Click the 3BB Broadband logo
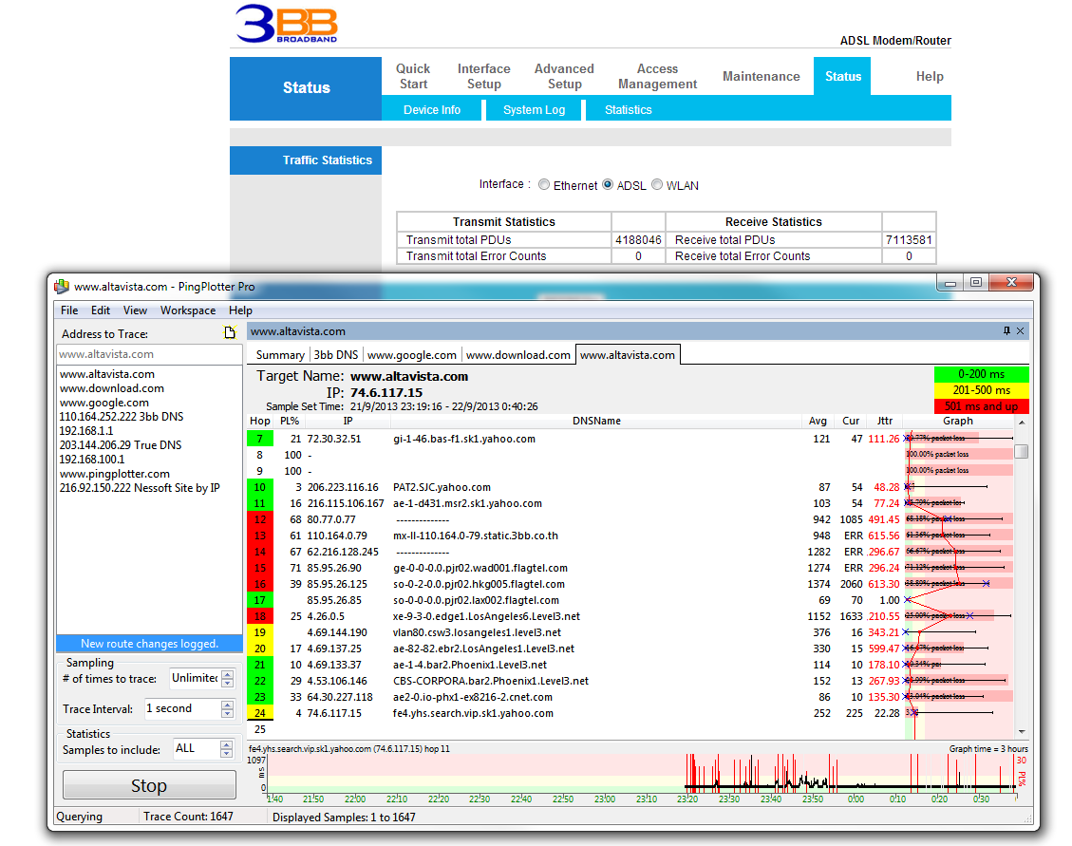Screen dimensions: 1072x846 tap(287, 24)
